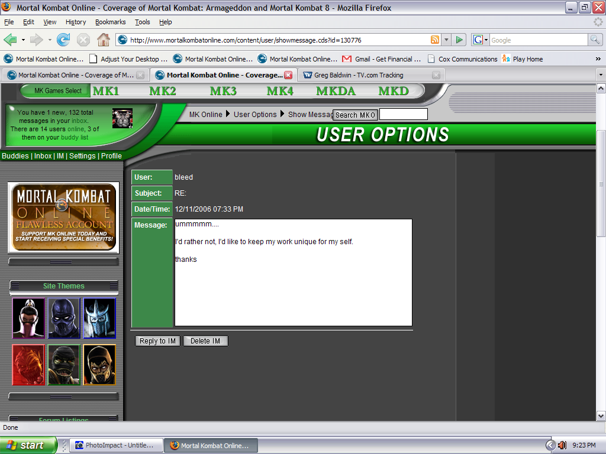Screen dimensions: 606x454
Task: Click the page scrollbar down arrow
Action: point(601,416)
